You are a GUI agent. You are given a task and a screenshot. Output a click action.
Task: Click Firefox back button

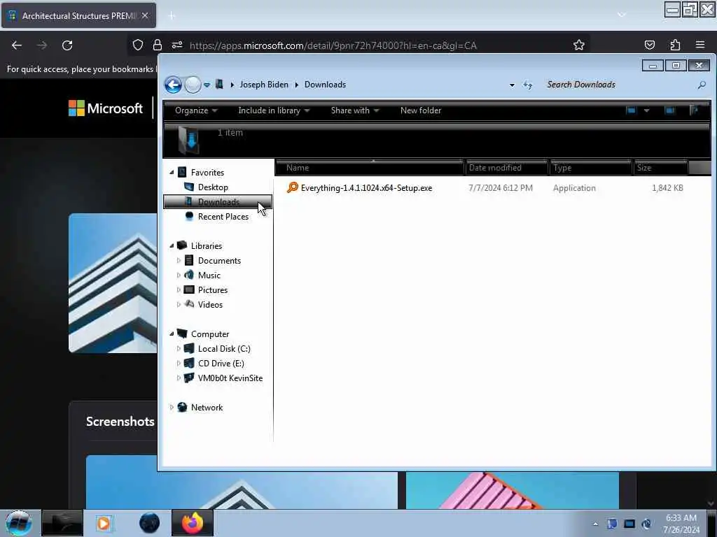[x=17, y=45]
